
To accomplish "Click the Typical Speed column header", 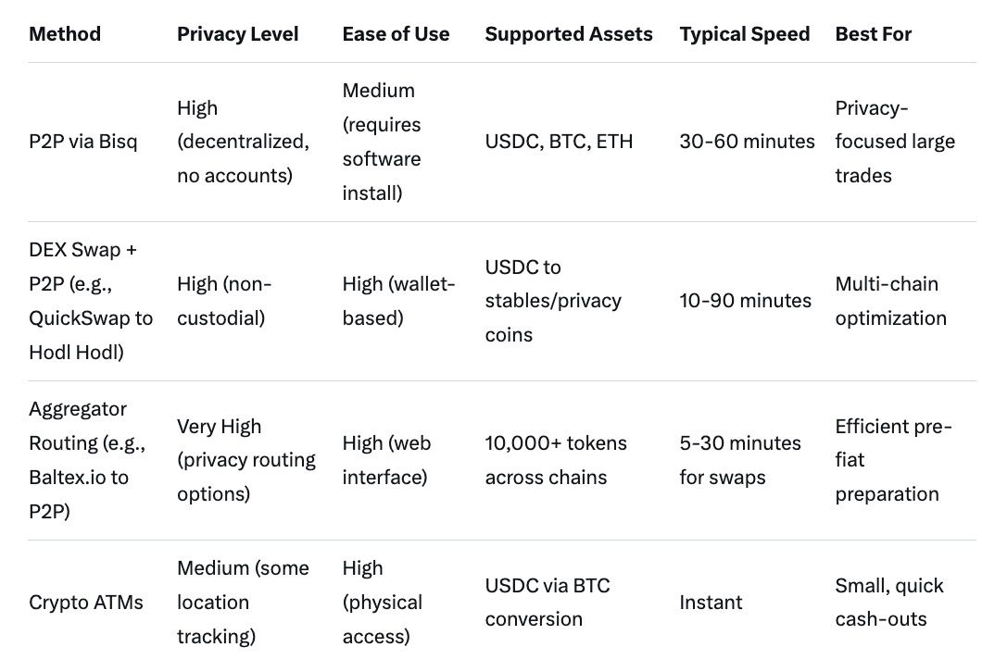I will pyautogui.click(x=744, y=34).
